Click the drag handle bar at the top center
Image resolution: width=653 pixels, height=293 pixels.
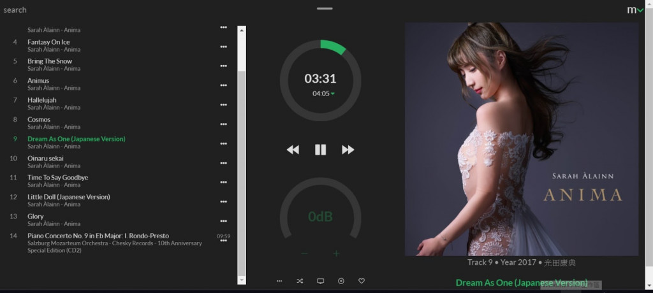point(325,8)
